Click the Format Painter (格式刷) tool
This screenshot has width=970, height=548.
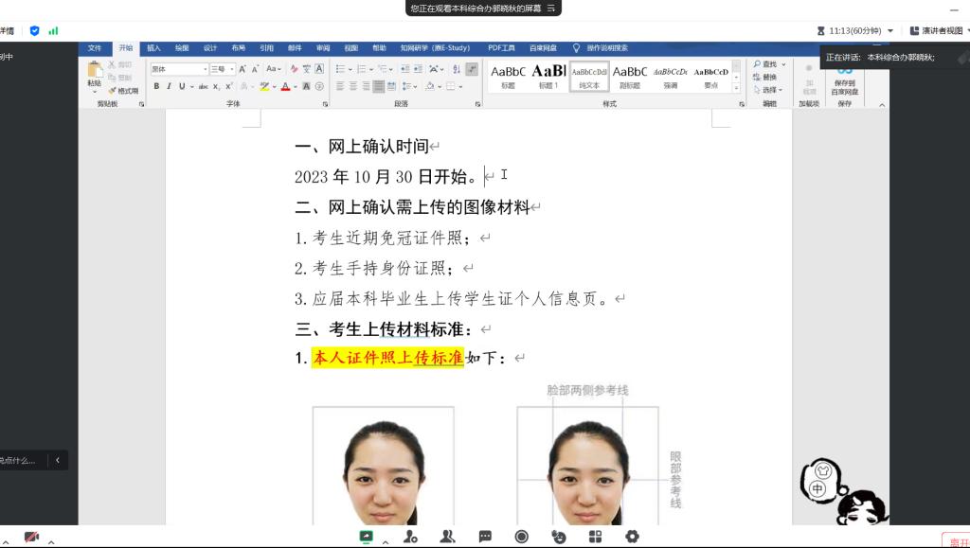click(x=124, y=91)
